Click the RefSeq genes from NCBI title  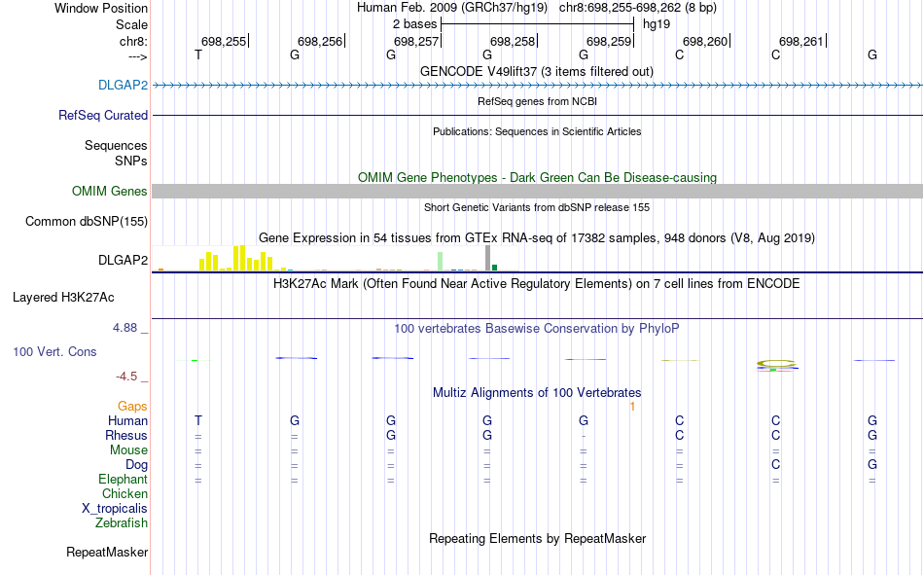(x=537, y=101)
